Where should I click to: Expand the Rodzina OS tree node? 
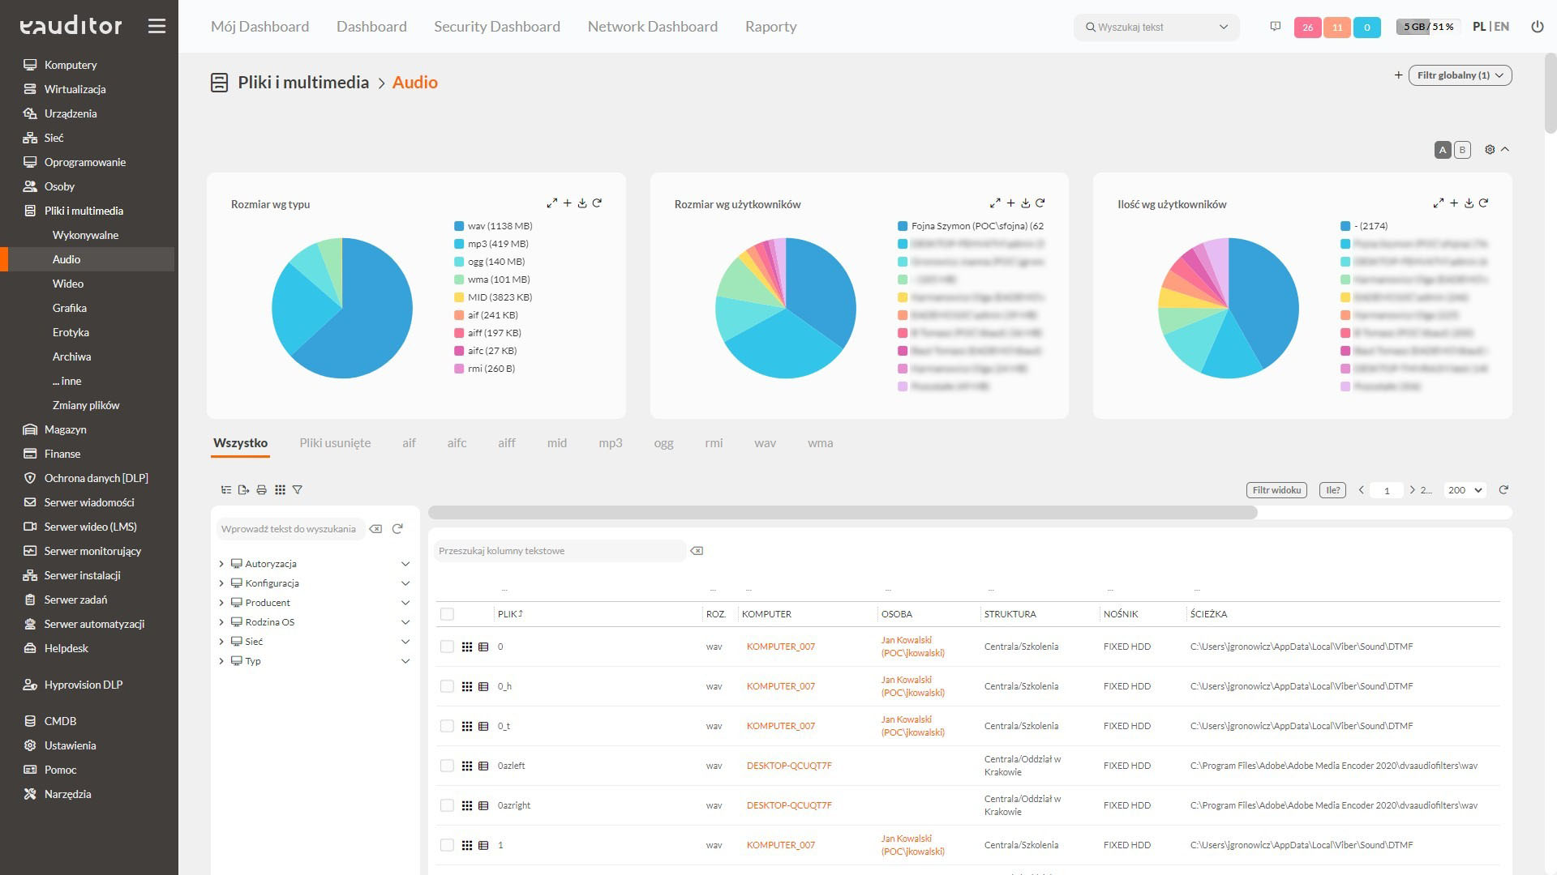221,622
